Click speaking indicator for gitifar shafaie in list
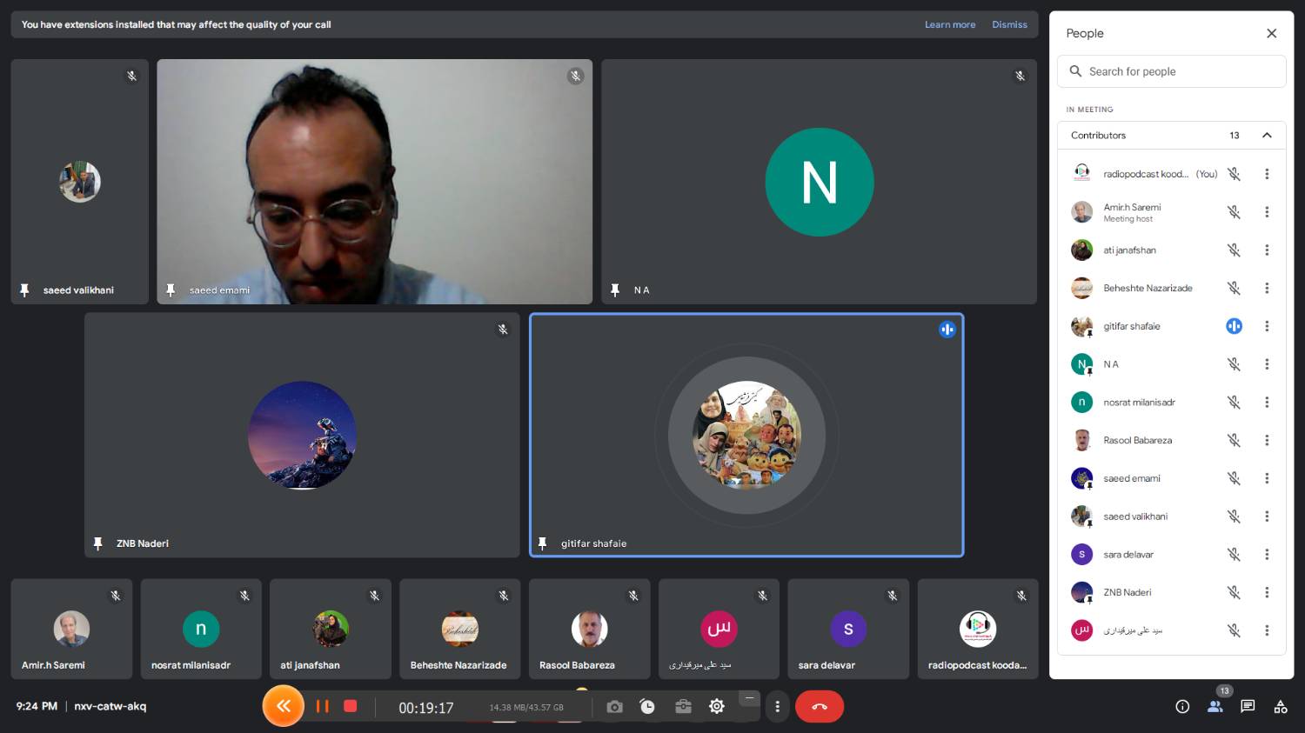This screenshot has height=733, width=1305. coord(1234,326)
